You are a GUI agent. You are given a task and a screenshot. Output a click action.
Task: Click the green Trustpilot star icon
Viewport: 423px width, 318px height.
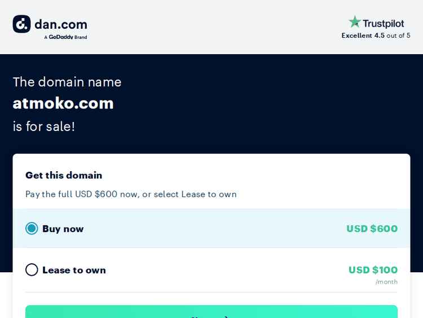[355, 22]
